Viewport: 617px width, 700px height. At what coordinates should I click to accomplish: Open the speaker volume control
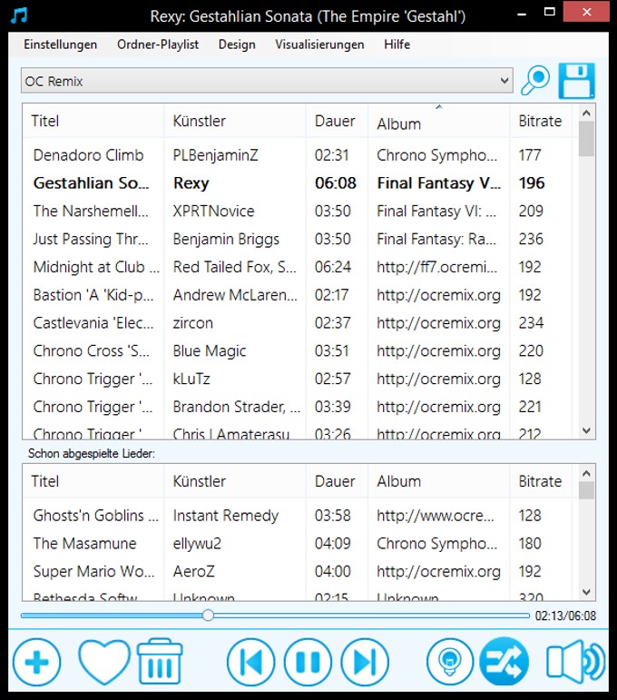point(575,662)
